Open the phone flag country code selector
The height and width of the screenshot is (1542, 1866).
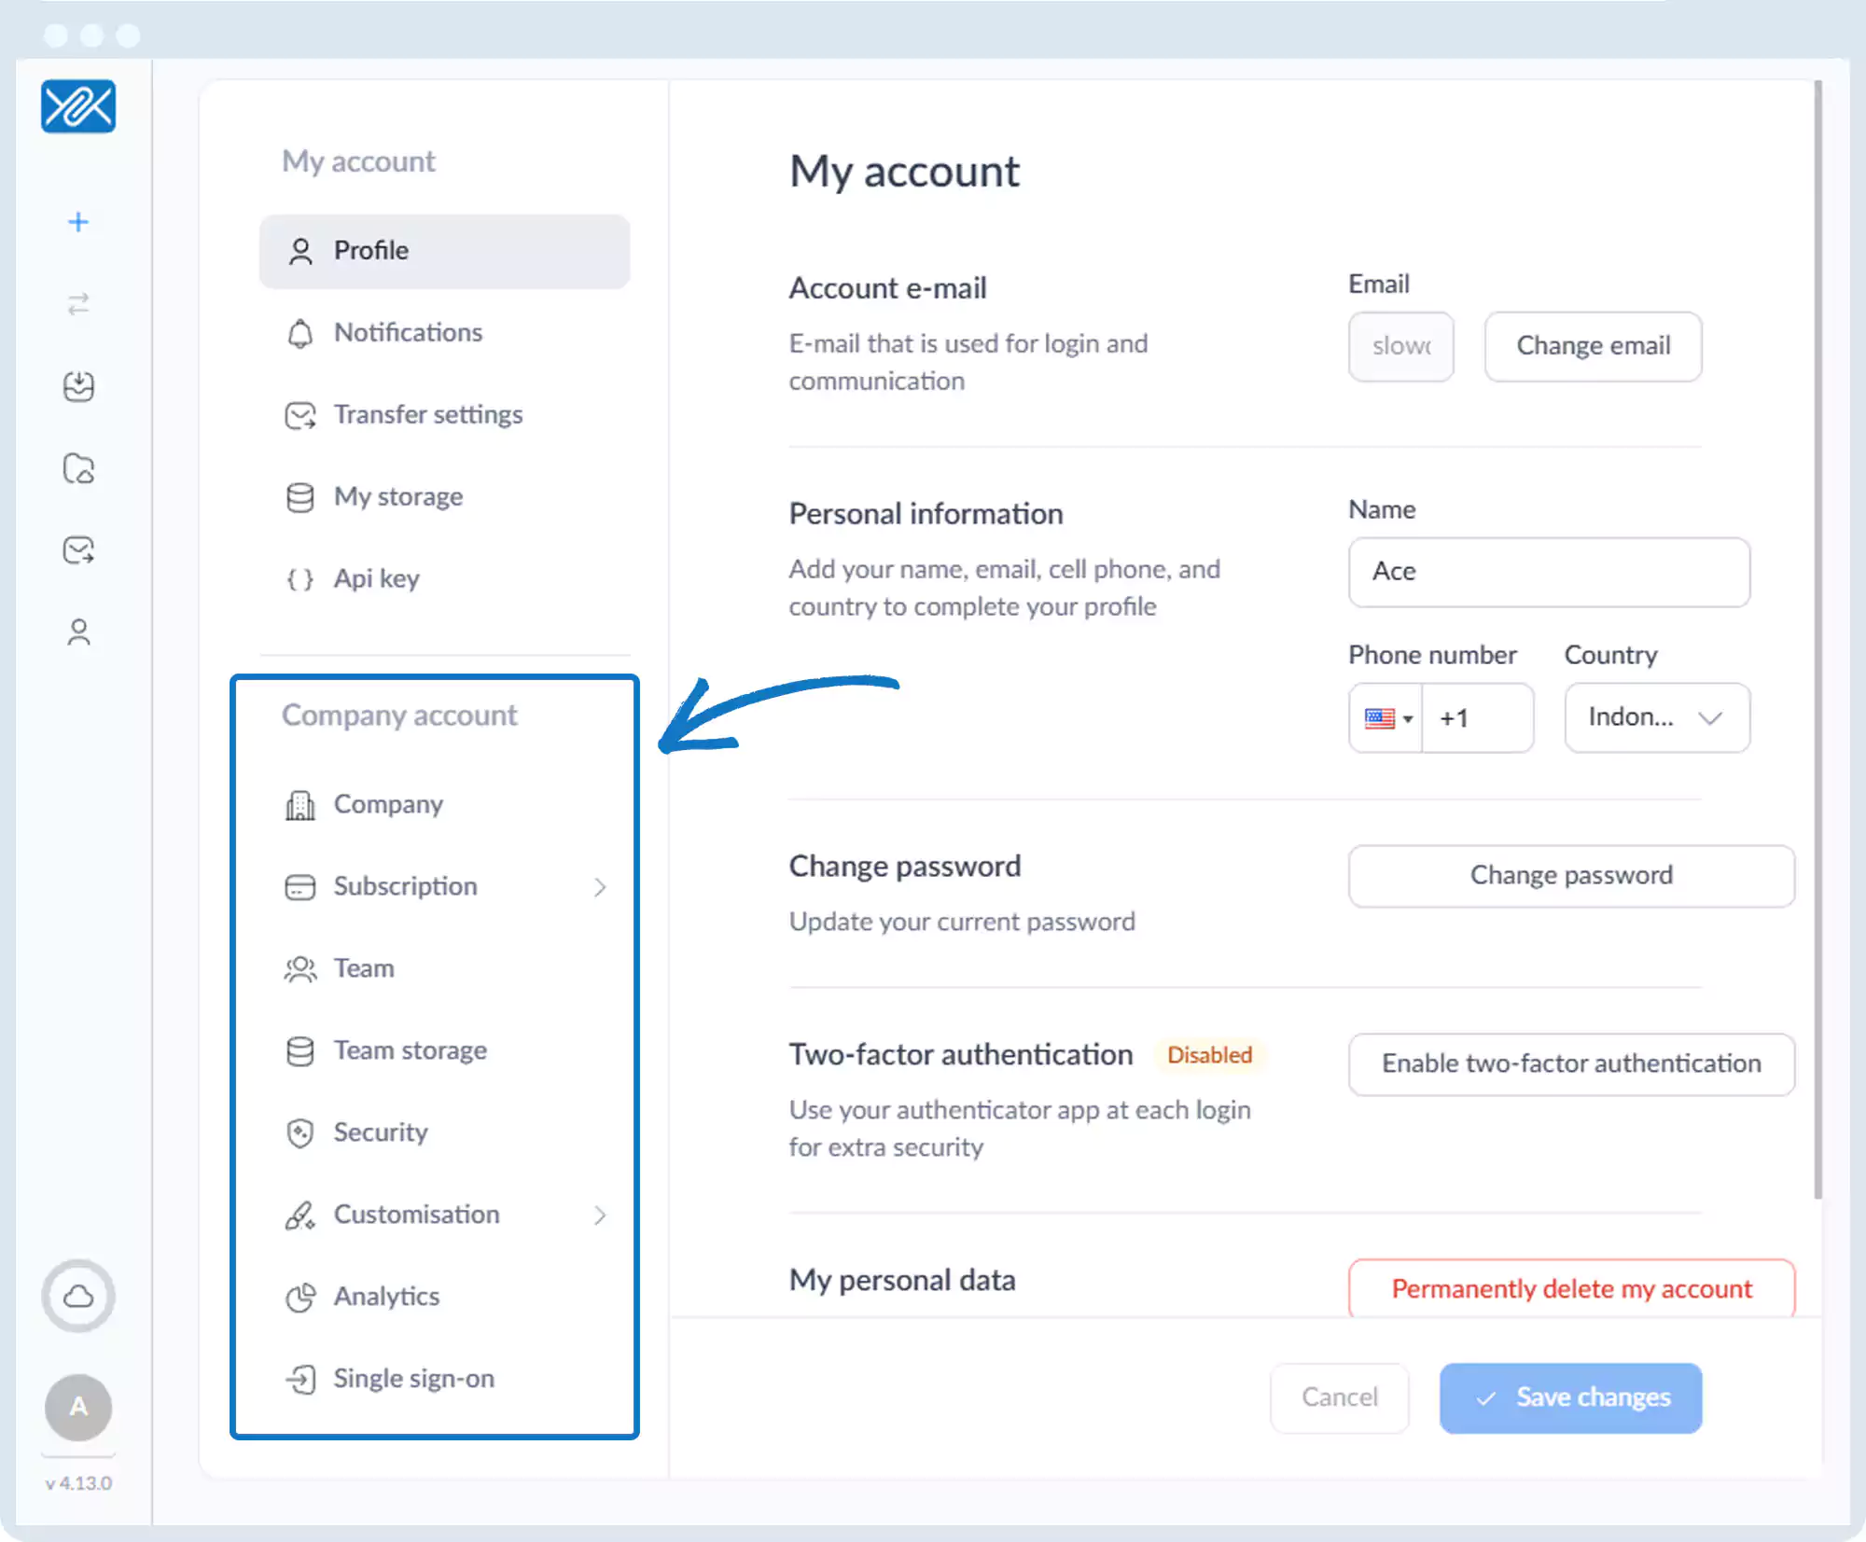point(1386,718)
